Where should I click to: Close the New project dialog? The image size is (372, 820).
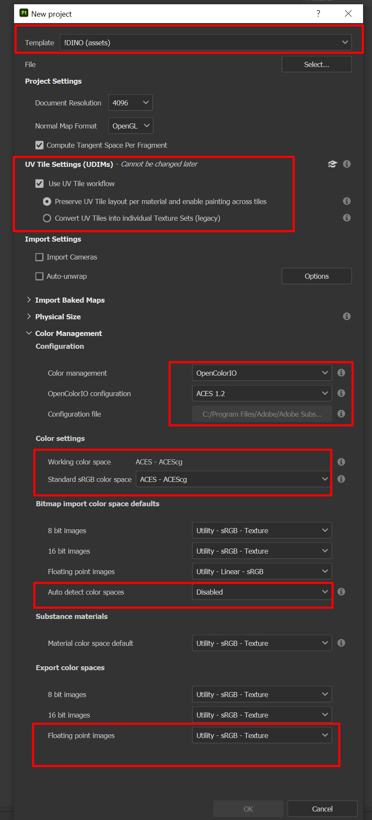[348, 14]
